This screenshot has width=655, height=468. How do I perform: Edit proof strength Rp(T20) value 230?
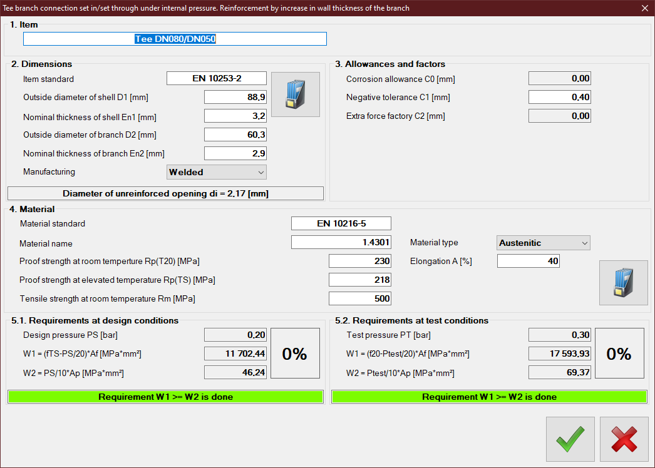tap(360, 262)
